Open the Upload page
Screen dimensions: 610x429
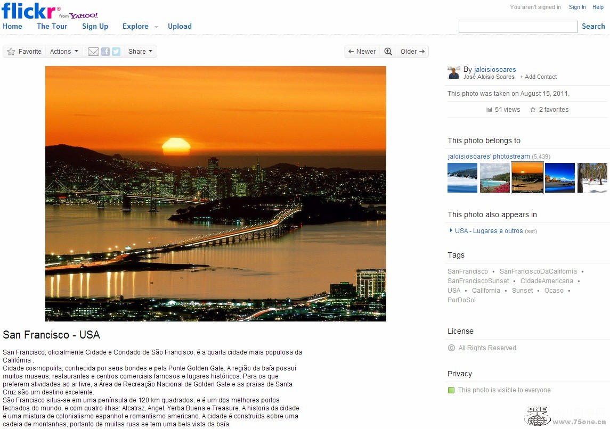pos(180,26)
